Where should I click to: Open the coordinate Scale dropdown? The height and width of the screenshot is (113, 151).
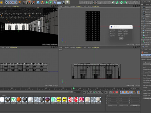tap(124, 105)
